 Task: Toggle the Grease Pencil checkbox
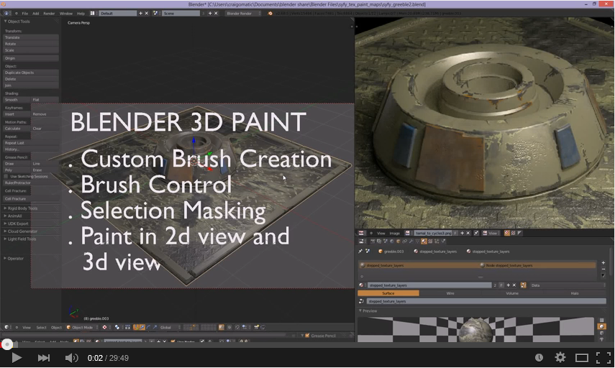click(308, 336)
